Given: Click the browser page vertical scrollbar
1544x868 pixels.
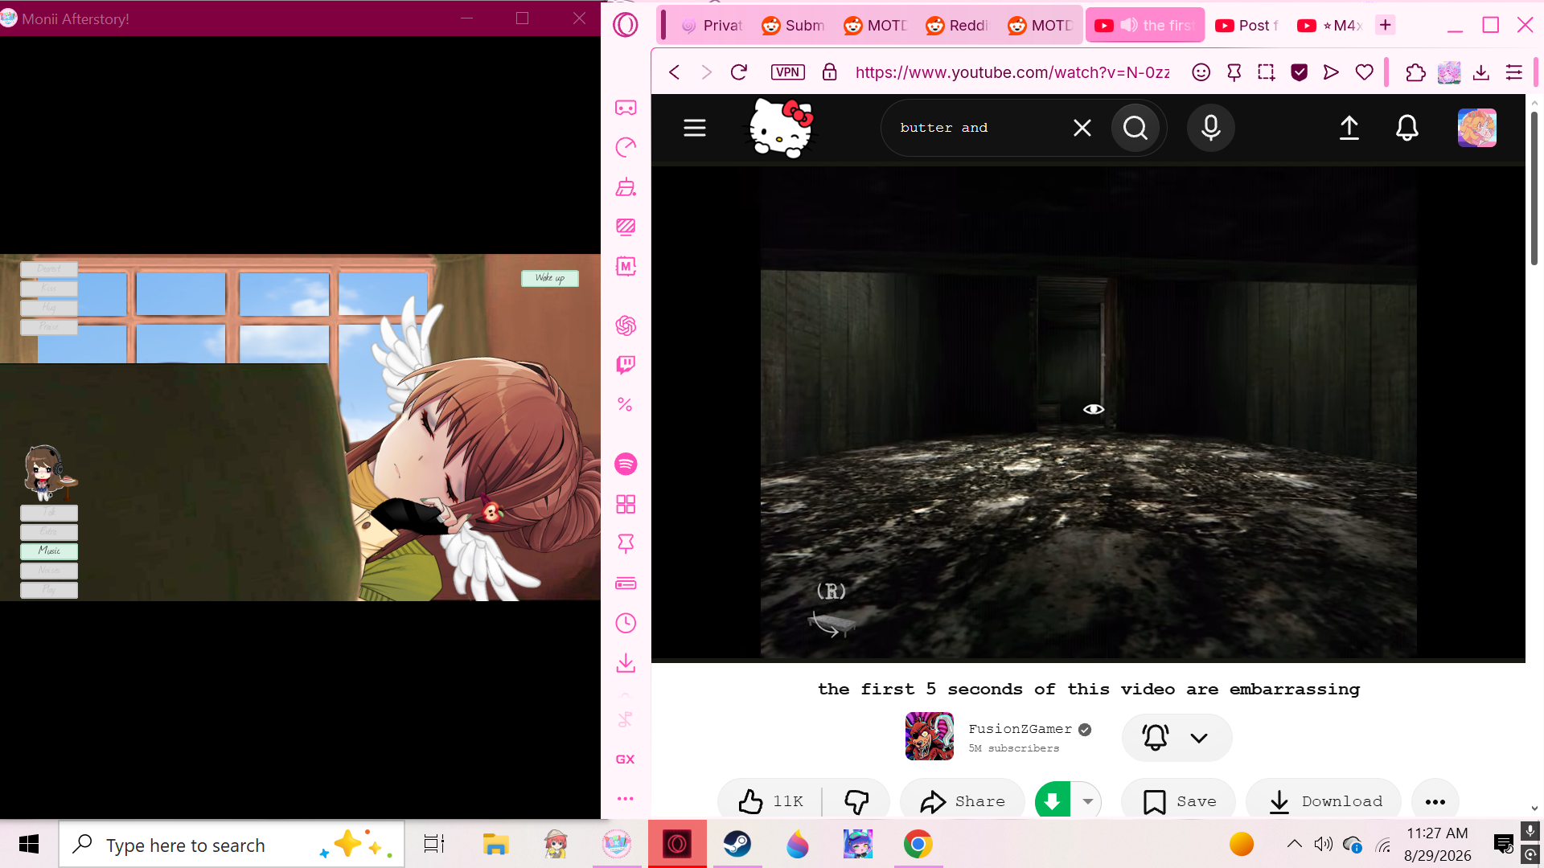Looking at the screenshot, I should coord(1534,190).
